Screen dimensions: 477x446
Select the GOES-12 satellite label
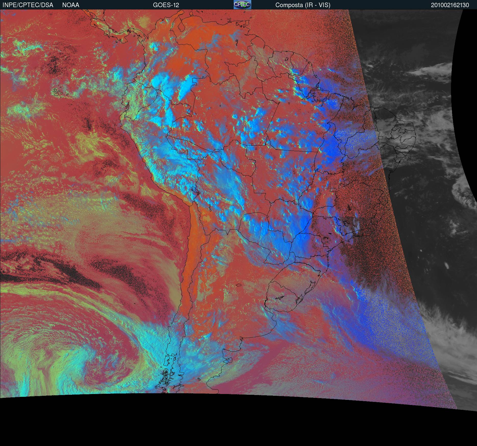(x=166, y=5)
